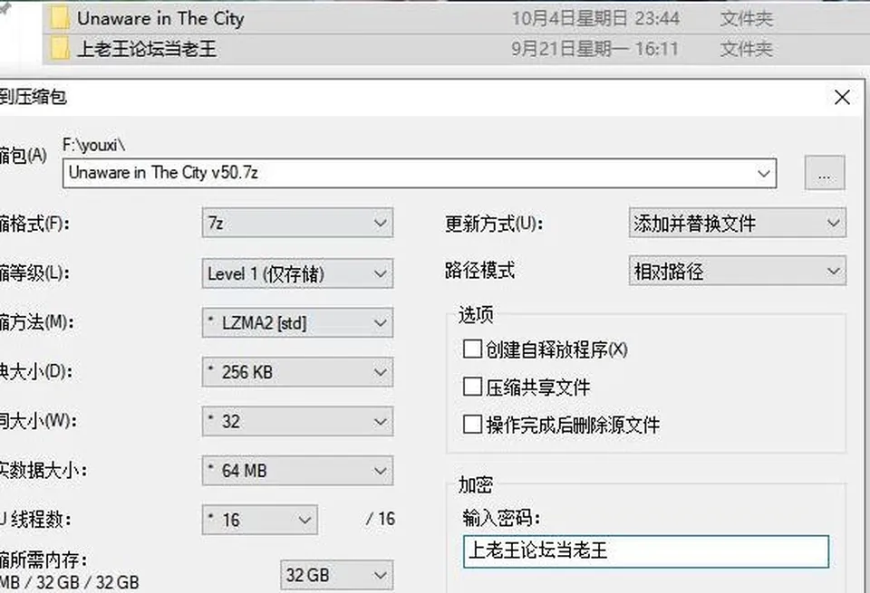The width and height of the screenshot is (870, 593).
Task: Select the Unaware in The City folder name
Action: click(x=160, y=19)
